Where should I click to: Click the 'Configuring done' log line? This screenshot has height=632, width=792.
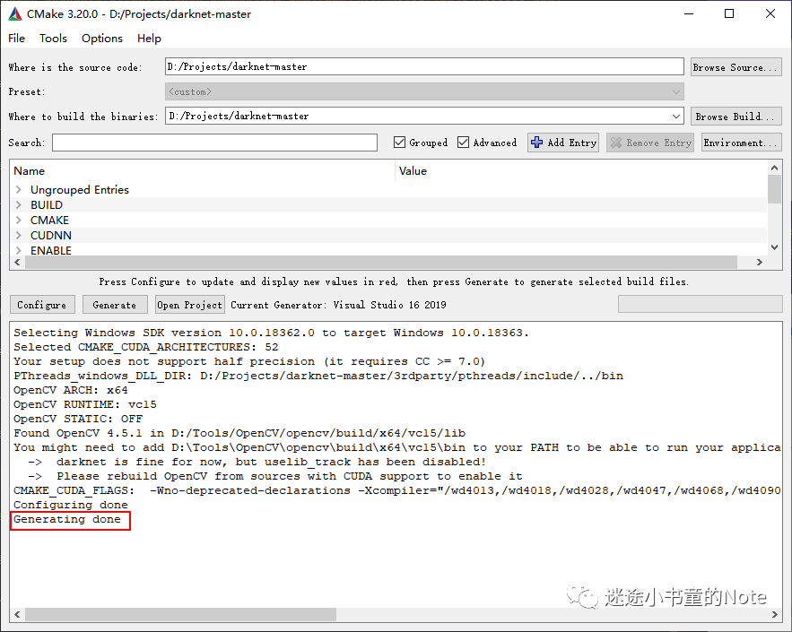71,506
